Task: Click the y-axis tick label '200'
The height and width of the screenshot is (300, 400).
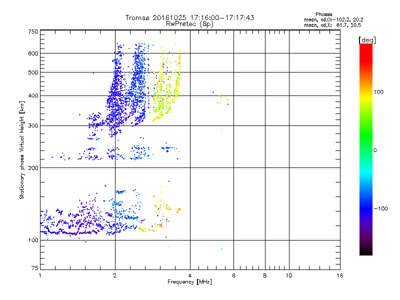Action: click(33, 168)
